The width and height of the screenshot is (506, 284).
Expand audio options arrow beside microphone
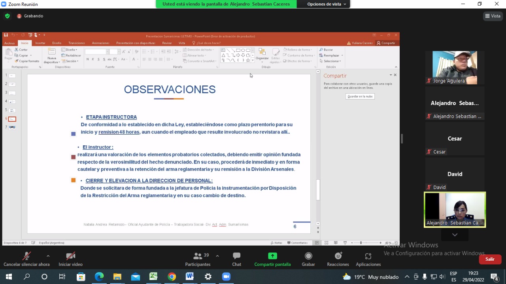point(48,256)
